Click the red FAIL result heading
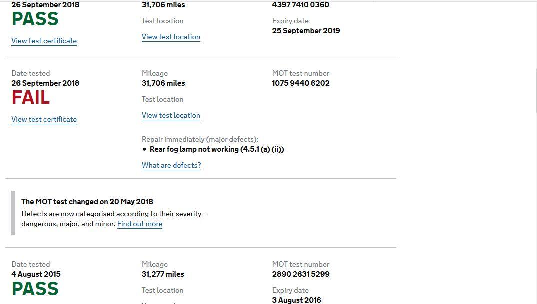This screenshot has width=537, height=304. point(31,98)
